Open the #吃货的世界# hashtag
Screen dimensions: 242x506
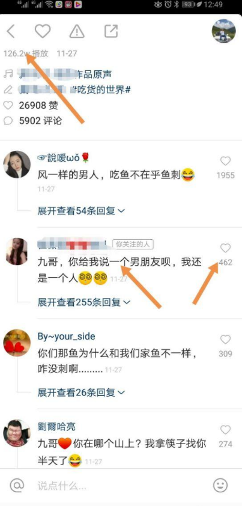(x=103, y=90)
